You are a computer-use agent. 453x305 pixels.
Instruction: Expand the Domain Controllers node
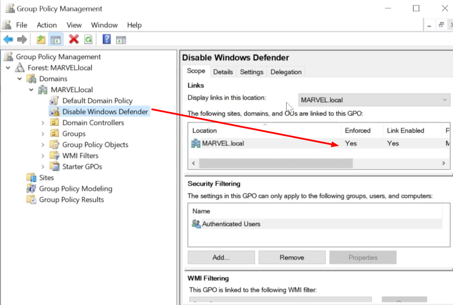(43, 123)
